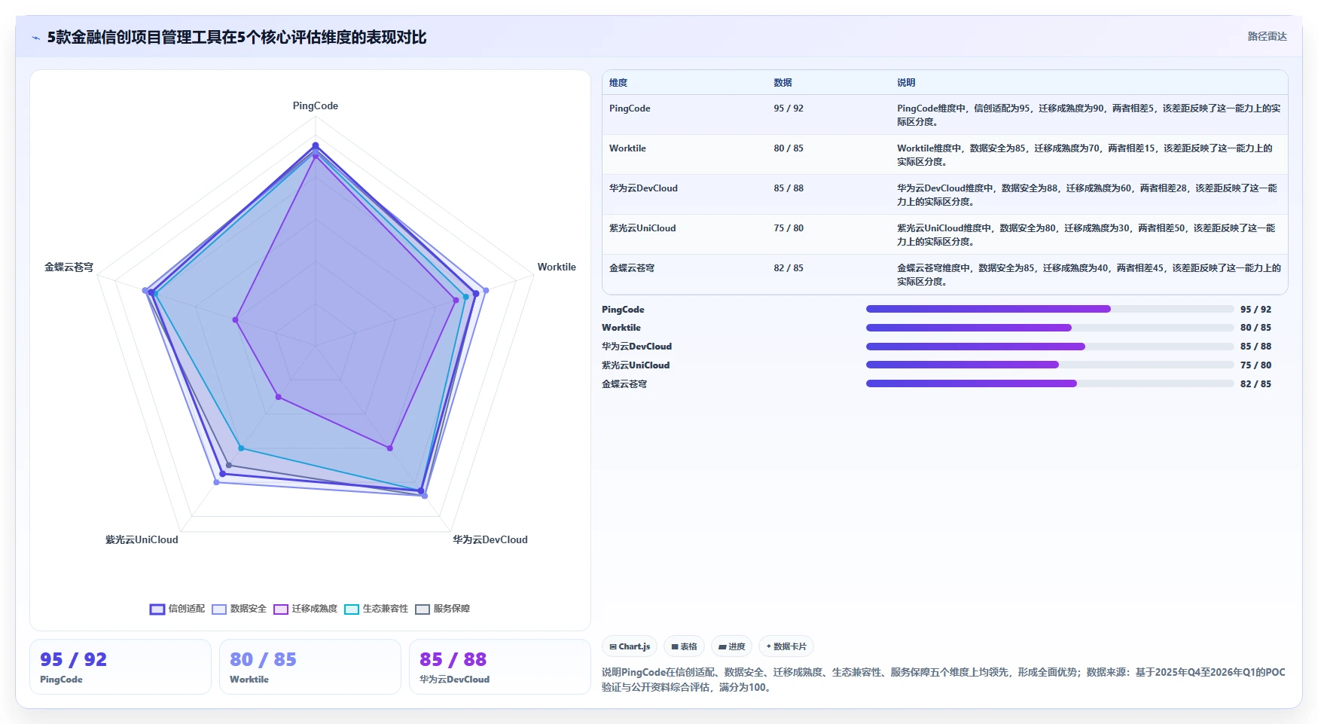Viewport: 1318px width, 724px height.
Task: Click the table value 95 / 92
Action: 789,108
